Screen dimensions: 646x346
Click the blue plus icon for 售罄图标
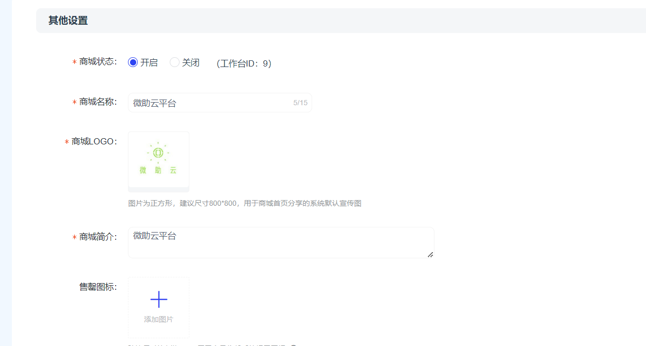click(x=158, y=299)
